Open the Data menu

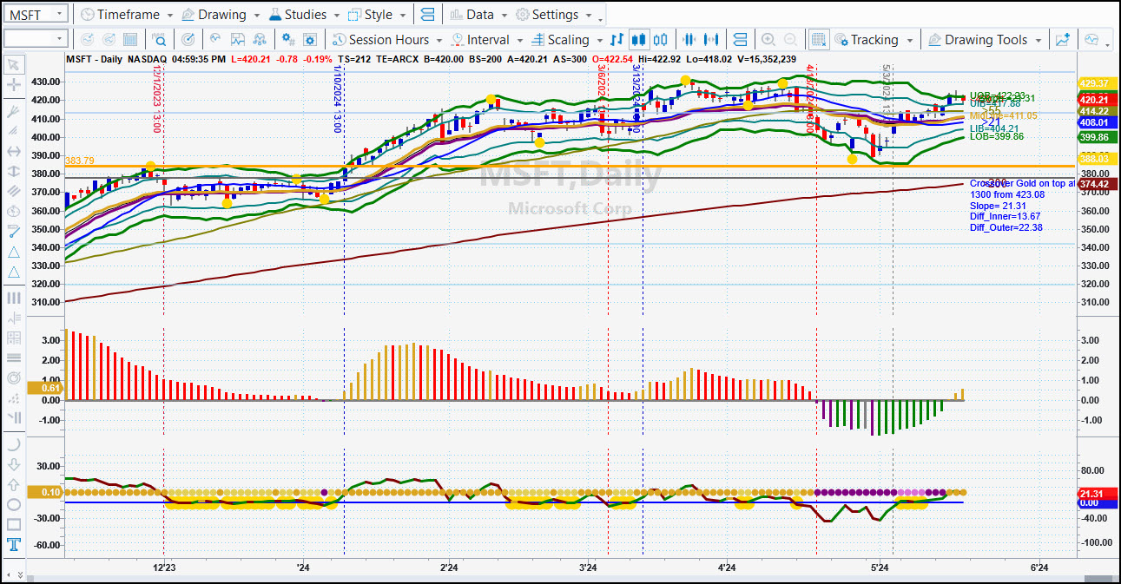pyautogui.click(x=479, y=15)
